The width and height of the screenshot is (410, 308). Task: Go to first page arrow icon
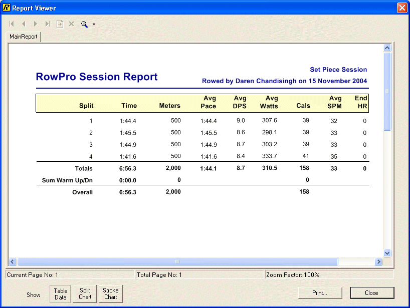point(12,24)
